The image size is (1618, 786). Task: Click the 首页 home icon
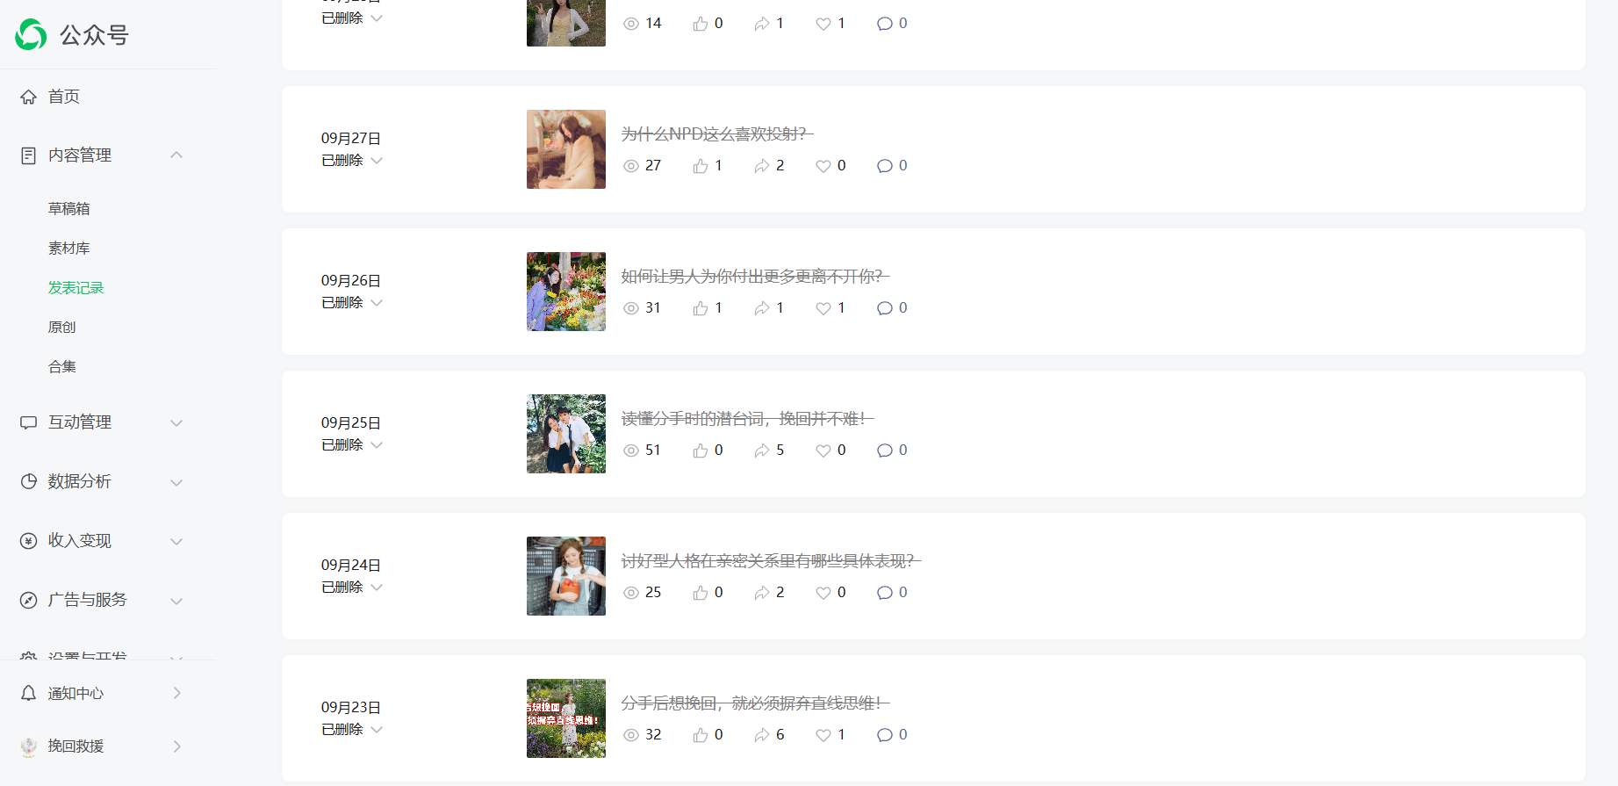coord(29,97)
